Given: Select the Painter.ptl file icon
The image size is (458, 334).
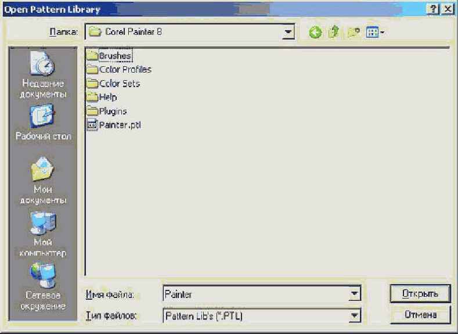Looking at the screenshot, I should tap(92, 125).
